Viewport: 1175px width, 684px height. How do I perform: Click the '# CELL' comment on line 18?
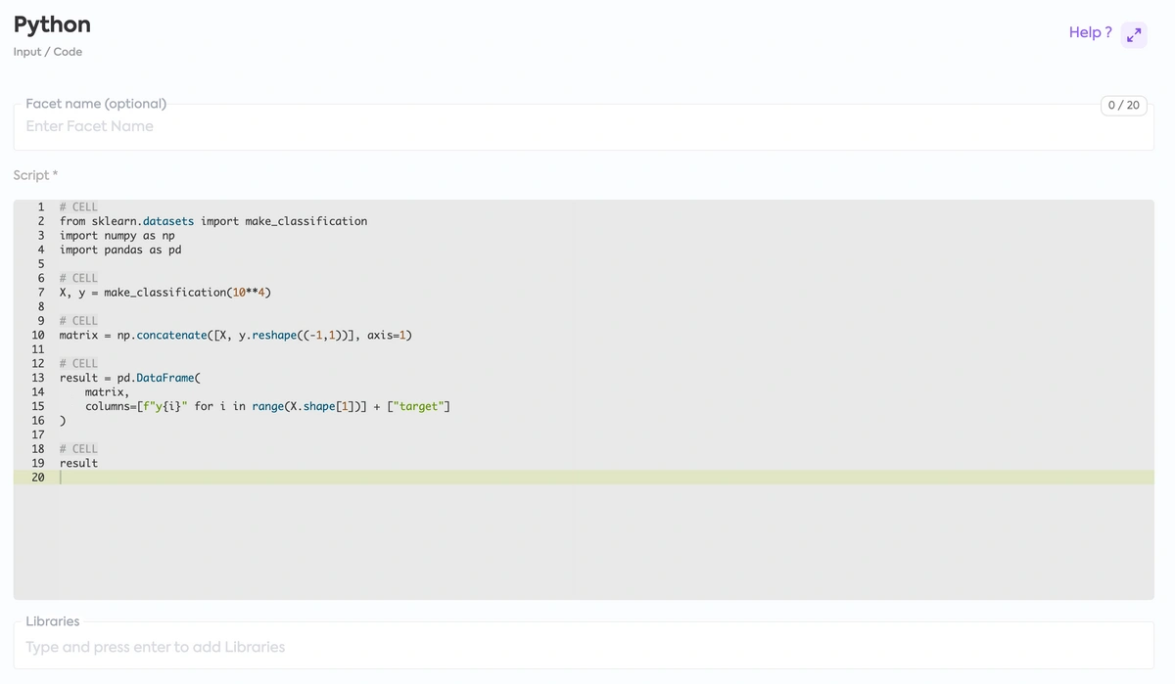pos(78,449)
